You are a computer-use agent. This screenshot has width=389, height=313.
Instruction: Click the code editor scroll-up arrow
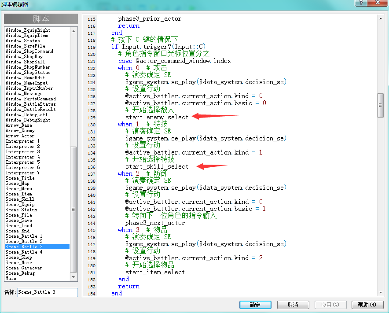click(x=381, y=18)
